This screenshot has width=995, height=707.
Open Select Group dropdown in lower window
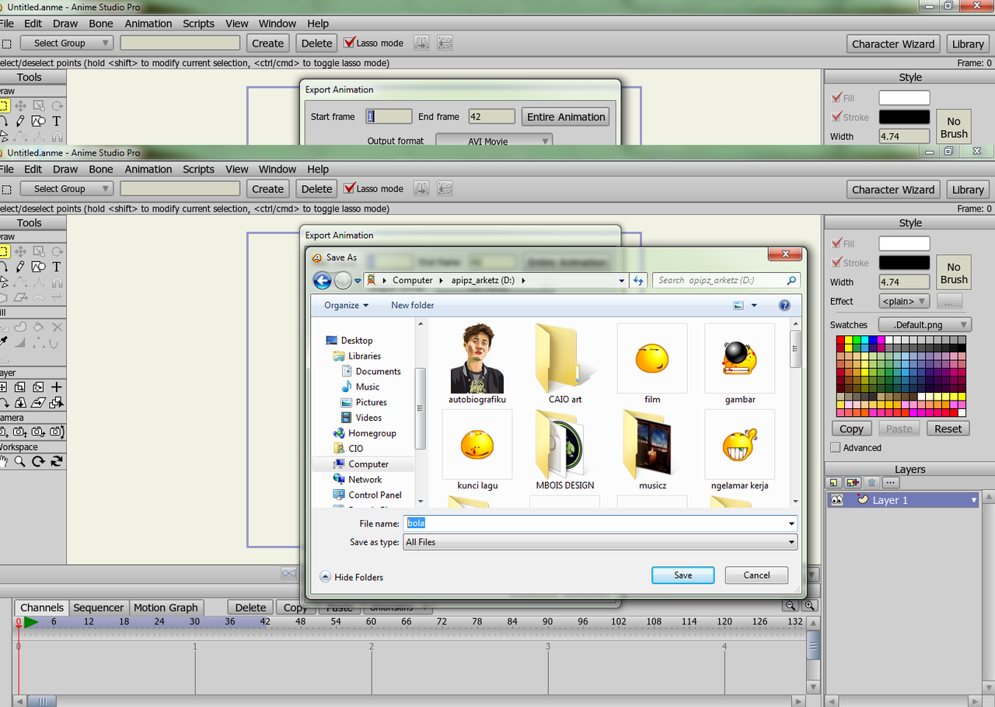click(x=67, y=188)
